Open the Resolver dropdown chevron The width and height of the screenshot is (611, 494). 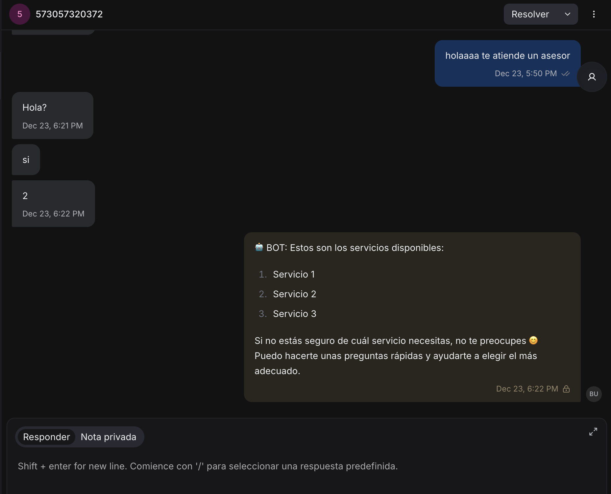[567, 14]
